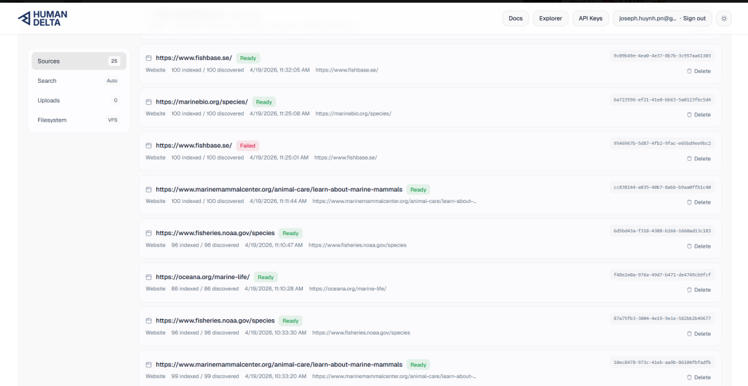Delete the oceana.org/marine-life source
The image size is (748, 386).
(699, 290)
